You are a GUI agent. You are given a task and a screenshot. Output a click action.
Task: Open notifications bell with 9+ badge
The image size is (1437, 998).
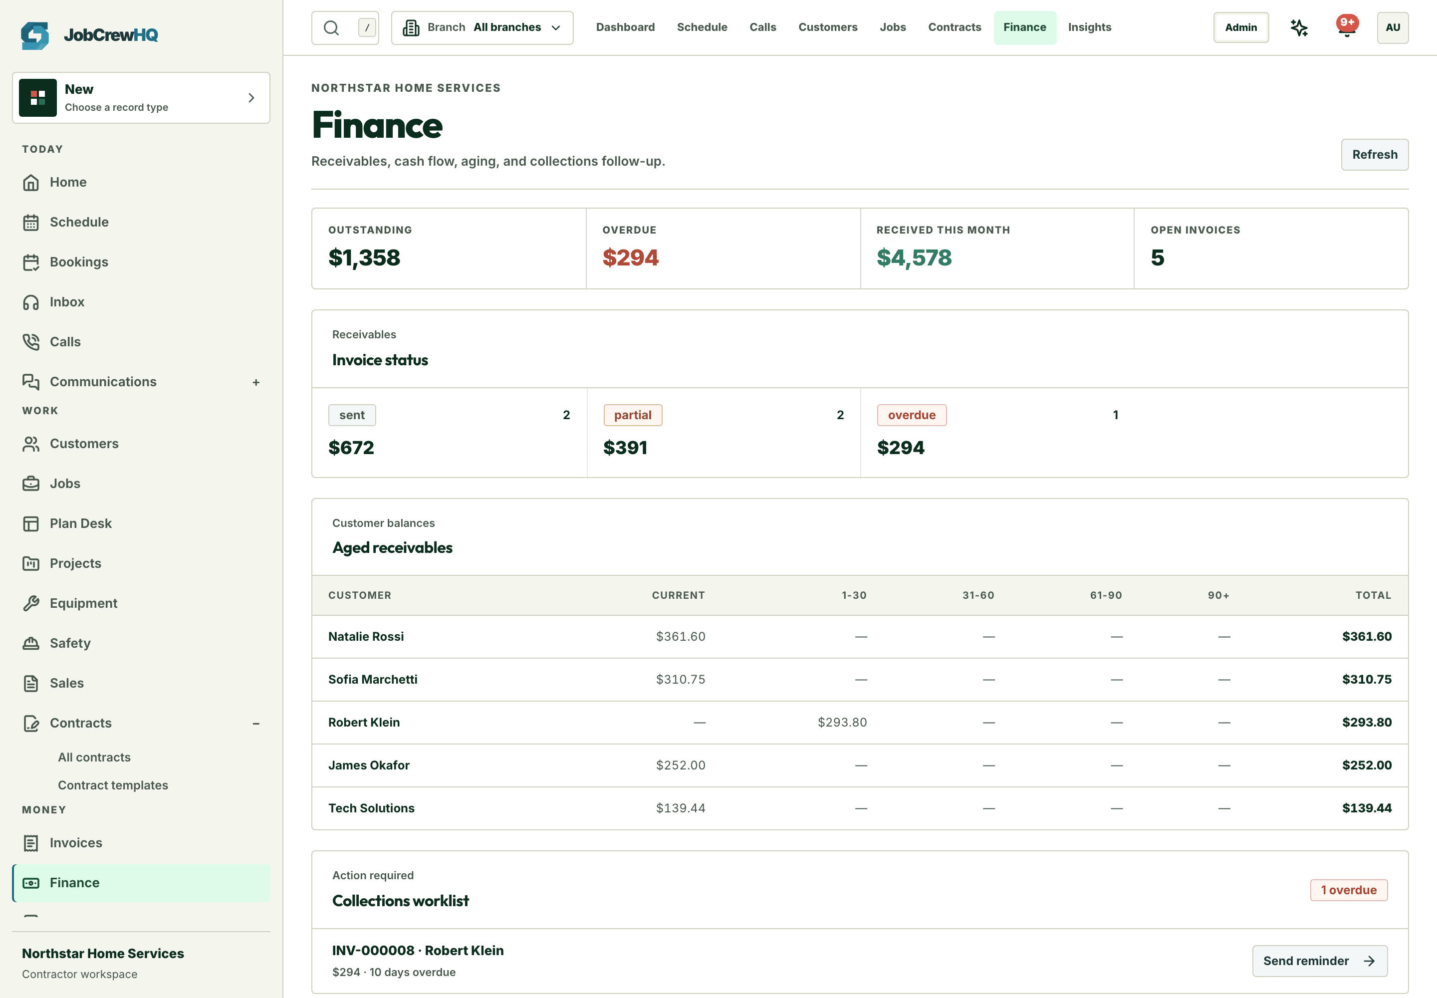point(1347,27)
